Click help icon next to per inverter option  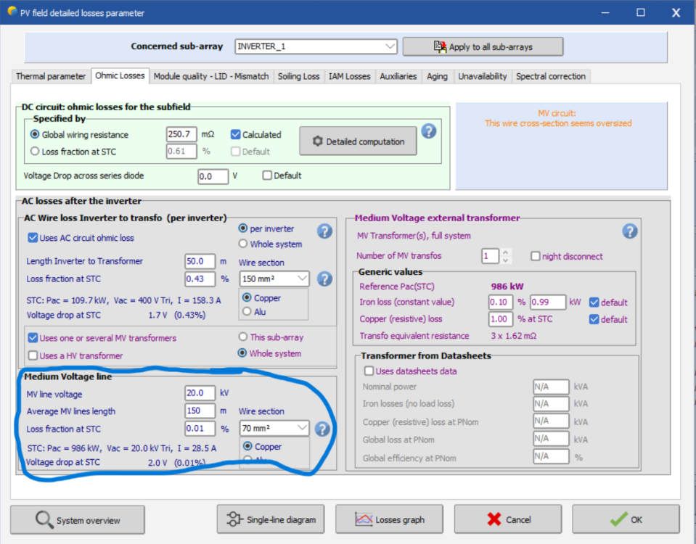[x=324, y=231]
